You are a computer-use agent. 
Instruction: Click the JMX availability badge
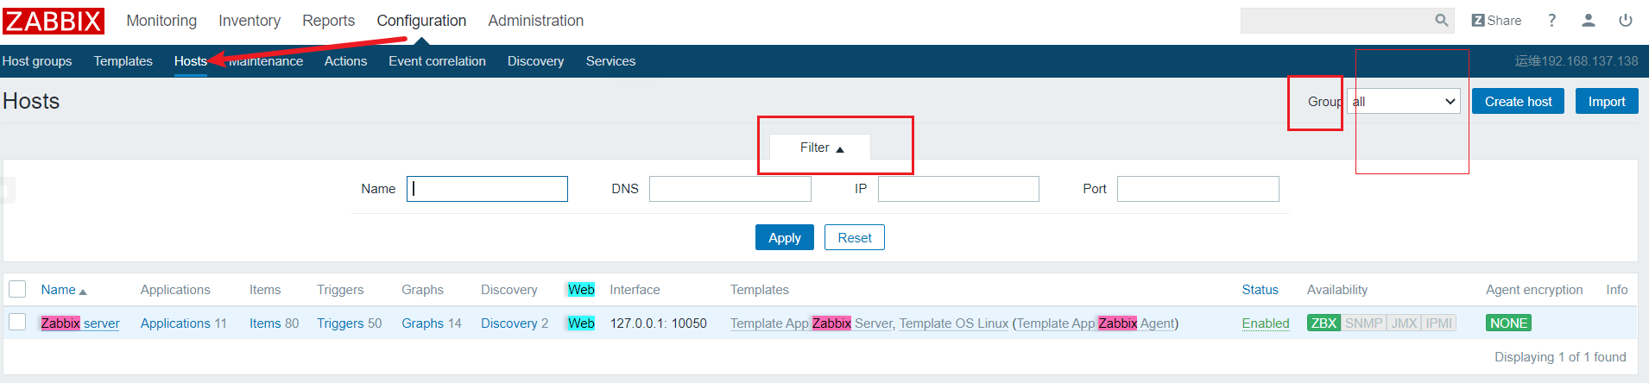(x=1404, y=323)
